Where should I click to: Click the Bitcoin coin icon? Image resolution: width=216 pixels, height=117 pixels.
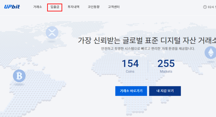point(19,76)
